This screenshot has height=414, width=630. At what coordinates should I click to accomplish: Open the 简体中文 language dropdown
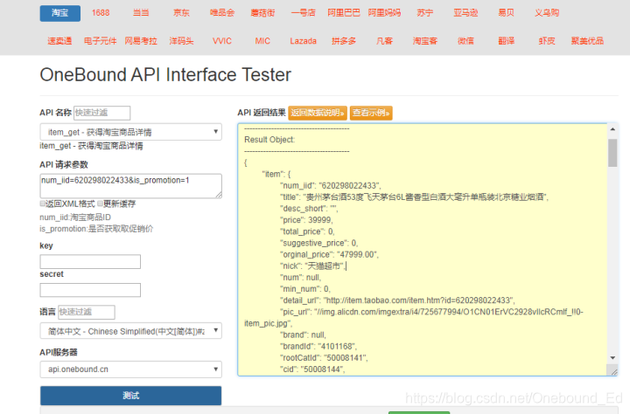point(131,331)
